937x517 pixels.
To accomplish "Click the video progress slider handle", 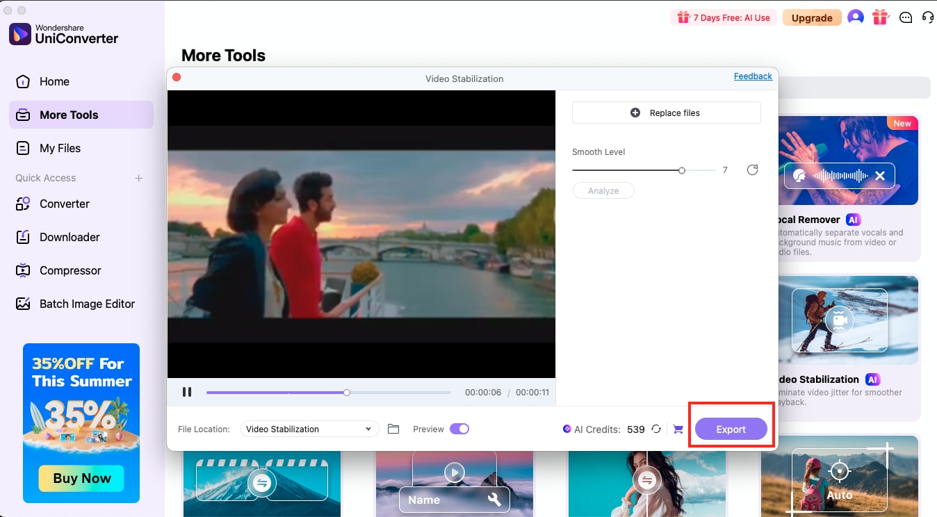I will 346,393.
